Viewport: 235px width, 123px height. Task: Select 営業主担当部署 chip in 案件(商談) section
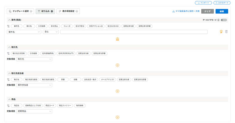coord(145,26)
